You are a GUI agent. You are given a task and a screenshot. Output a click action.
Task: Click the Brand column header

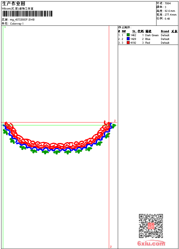point(165,31)
